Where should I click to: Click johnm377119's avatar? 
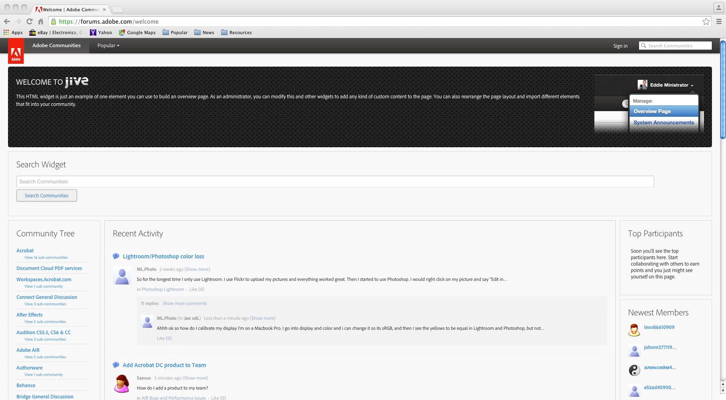[634, 350]
